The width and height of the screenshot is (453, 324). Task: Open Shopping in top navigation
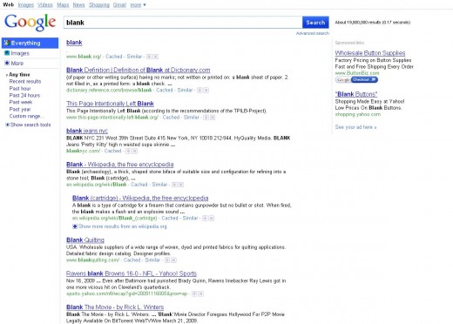click(x=99, y=5)
